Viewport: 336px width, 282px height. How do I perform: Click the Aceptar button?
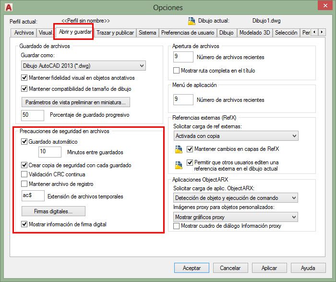192,268
